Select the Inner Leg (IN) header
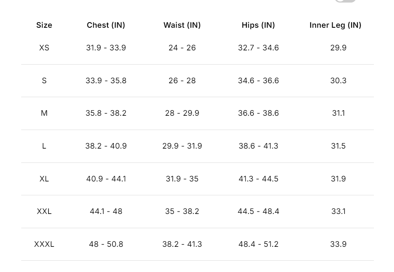Viewport: 394px width, 272px height. pyautogui.click(x=335, y=25)
